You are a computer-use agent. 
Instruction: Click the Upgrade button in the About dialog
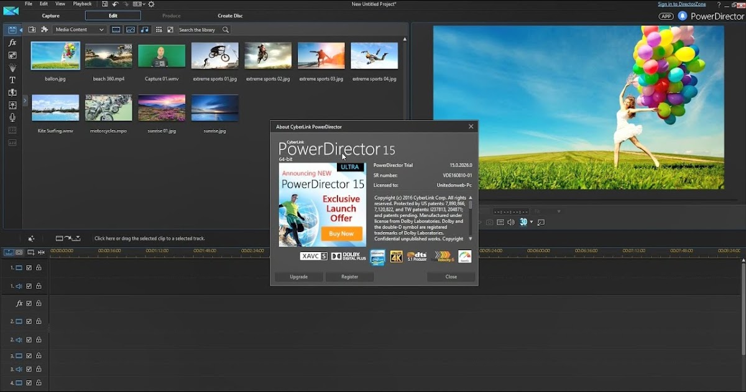(298, 276)
